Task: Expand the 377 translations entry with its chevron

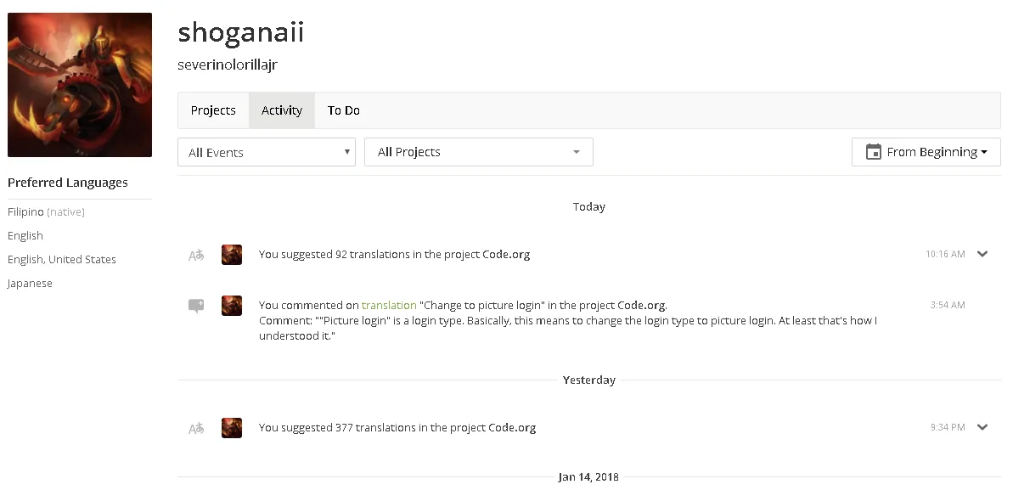Action: click(982, 426)
